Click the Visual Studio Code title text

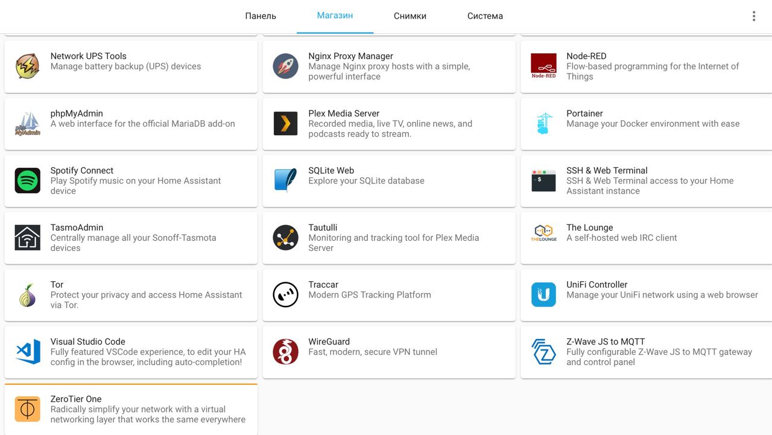[88, 341]
